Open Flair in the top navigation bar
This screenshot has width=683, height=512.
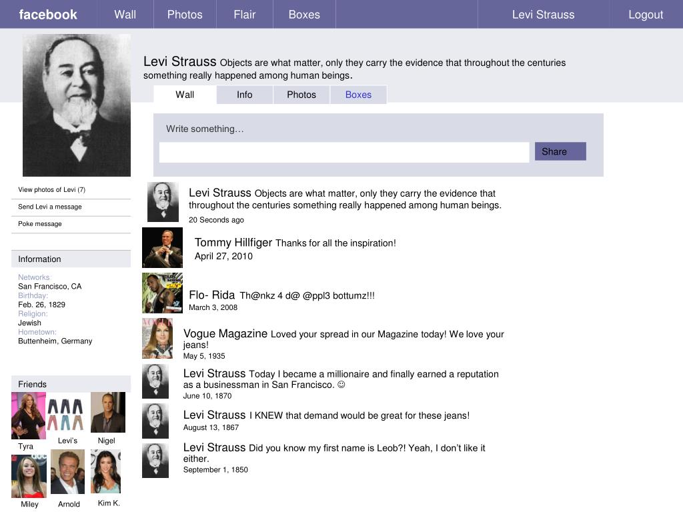pos(244,15)
